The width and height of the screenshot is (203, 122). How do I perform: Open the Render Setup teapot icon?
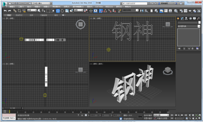[x=181, y=11]
